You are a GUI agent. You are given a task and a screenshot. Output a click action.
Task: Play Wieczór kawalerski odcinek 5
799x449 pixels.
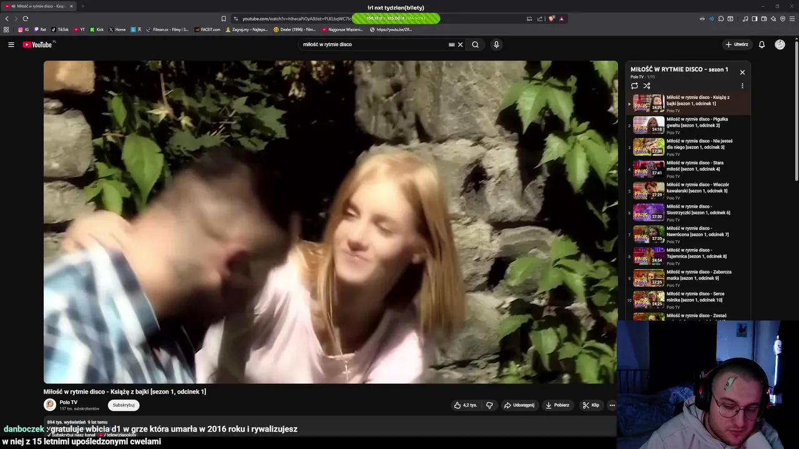688,191
